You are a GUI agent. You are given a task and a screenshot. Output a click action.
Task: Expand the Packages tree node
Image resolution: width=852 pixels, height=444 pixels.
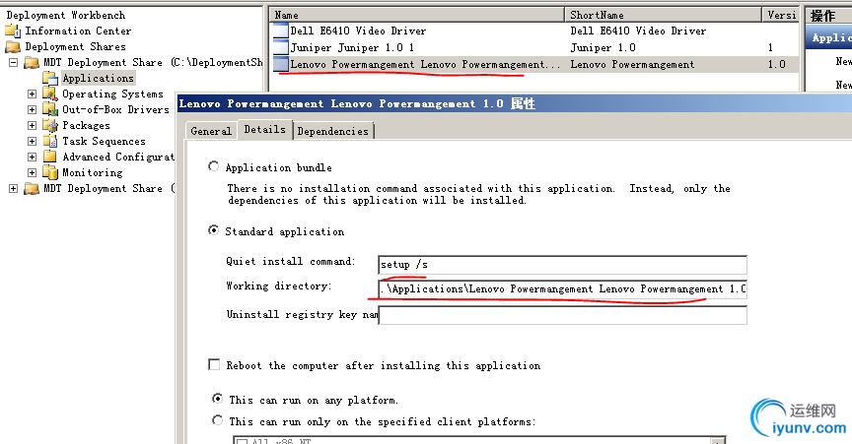[33, 125]
